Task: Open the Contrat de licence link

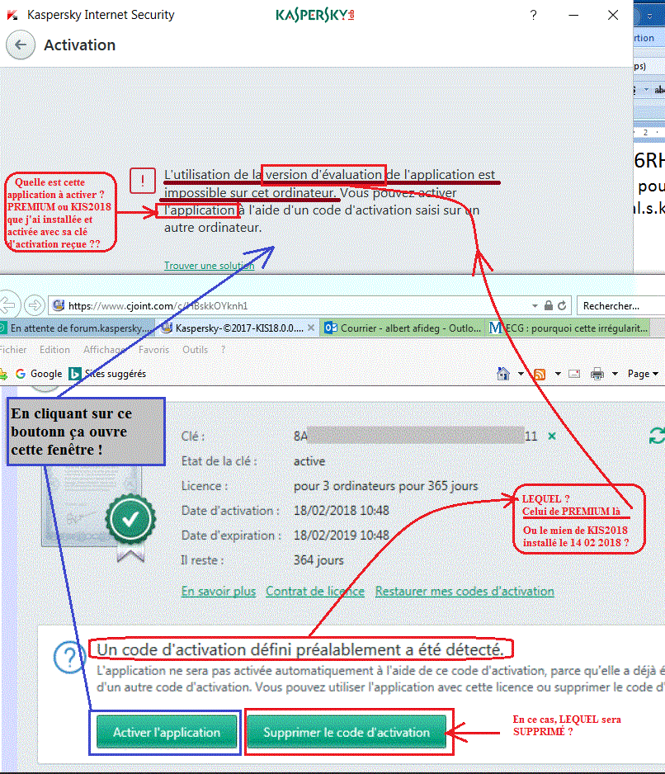Action: [x=315, y=591]
